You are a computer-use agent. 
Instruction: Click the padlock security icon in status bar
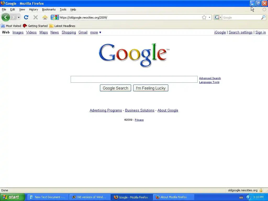coord(261,190)
